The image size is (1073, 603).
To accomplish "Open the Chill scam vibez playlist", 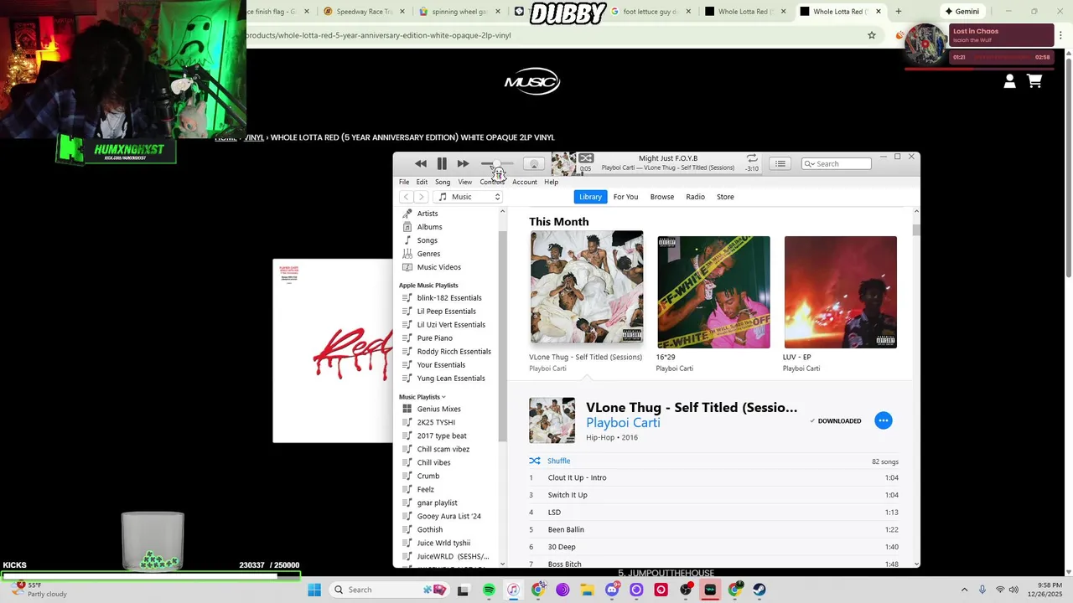I will (443, 449).
